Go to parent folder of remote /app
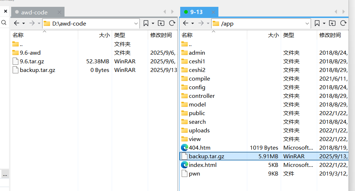This screenshot has width=355, height=191. (x=333, y=23)
